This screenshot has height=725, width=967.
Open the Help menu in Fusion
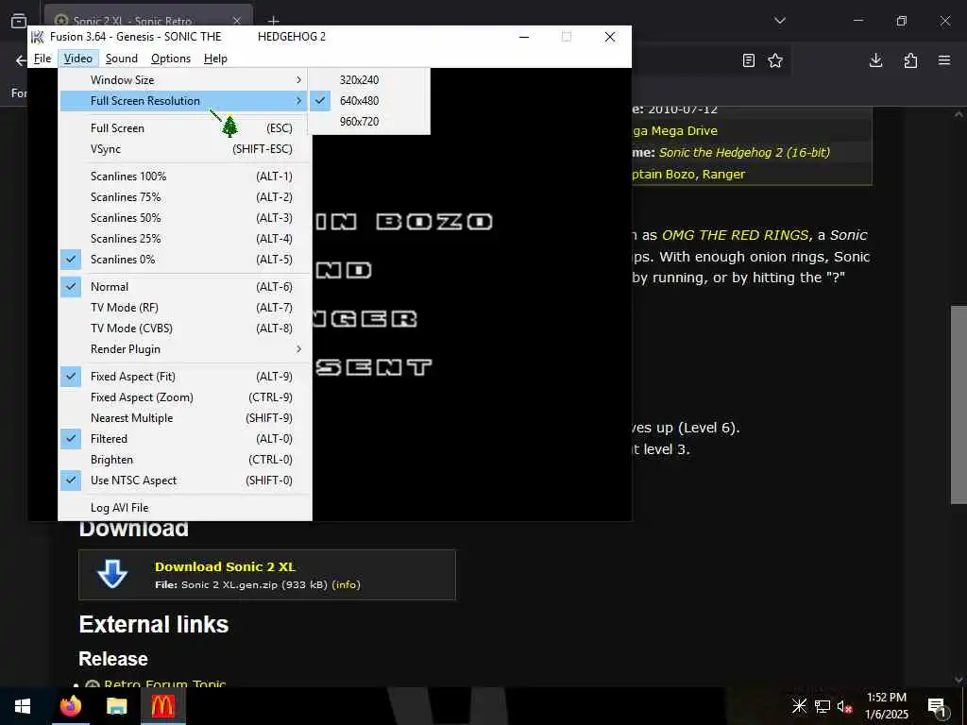215,59
